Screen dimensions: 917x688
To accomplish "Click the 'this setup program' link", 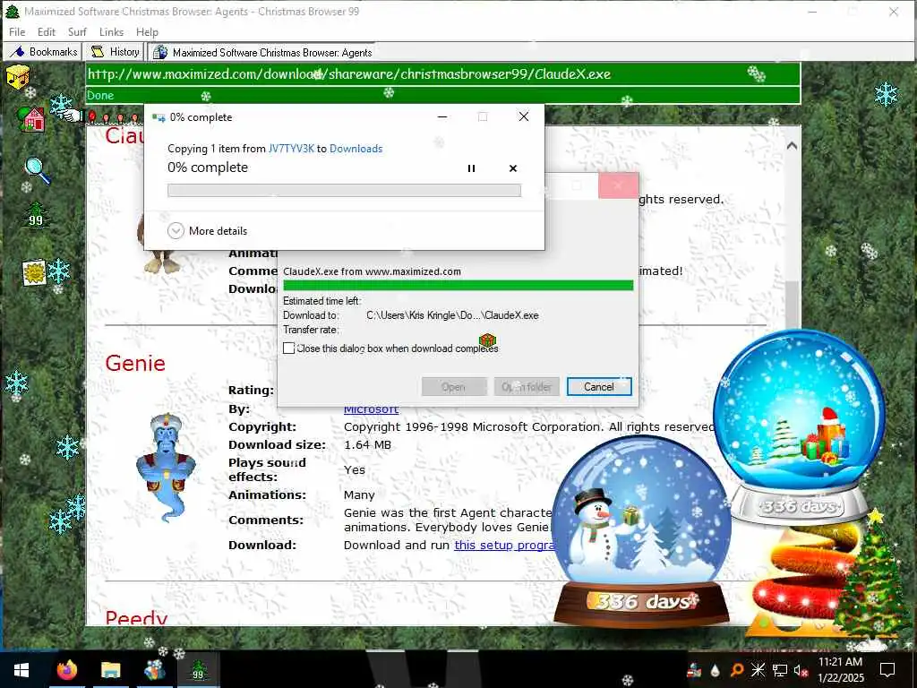I will [x=504, y=545].
